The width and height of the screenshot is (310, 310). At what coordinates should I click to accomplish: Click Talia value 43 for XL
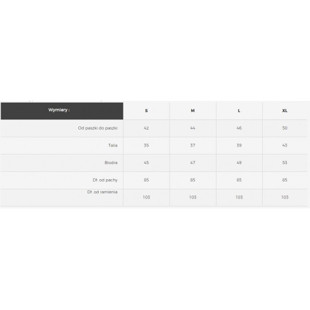click(285, 145)
